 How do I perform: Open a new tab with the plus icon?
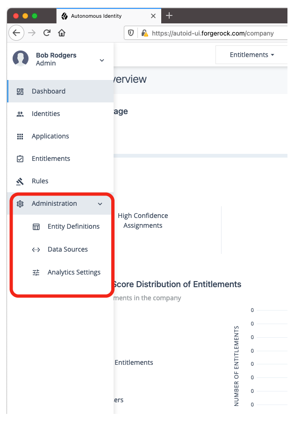169,15
